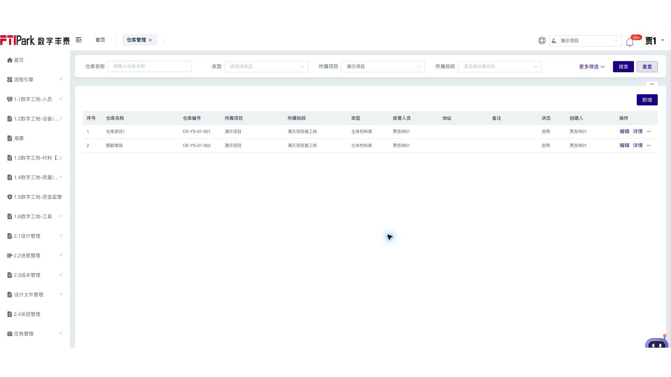Toggle the sidebar collapse icon

(x=79, y=40)
